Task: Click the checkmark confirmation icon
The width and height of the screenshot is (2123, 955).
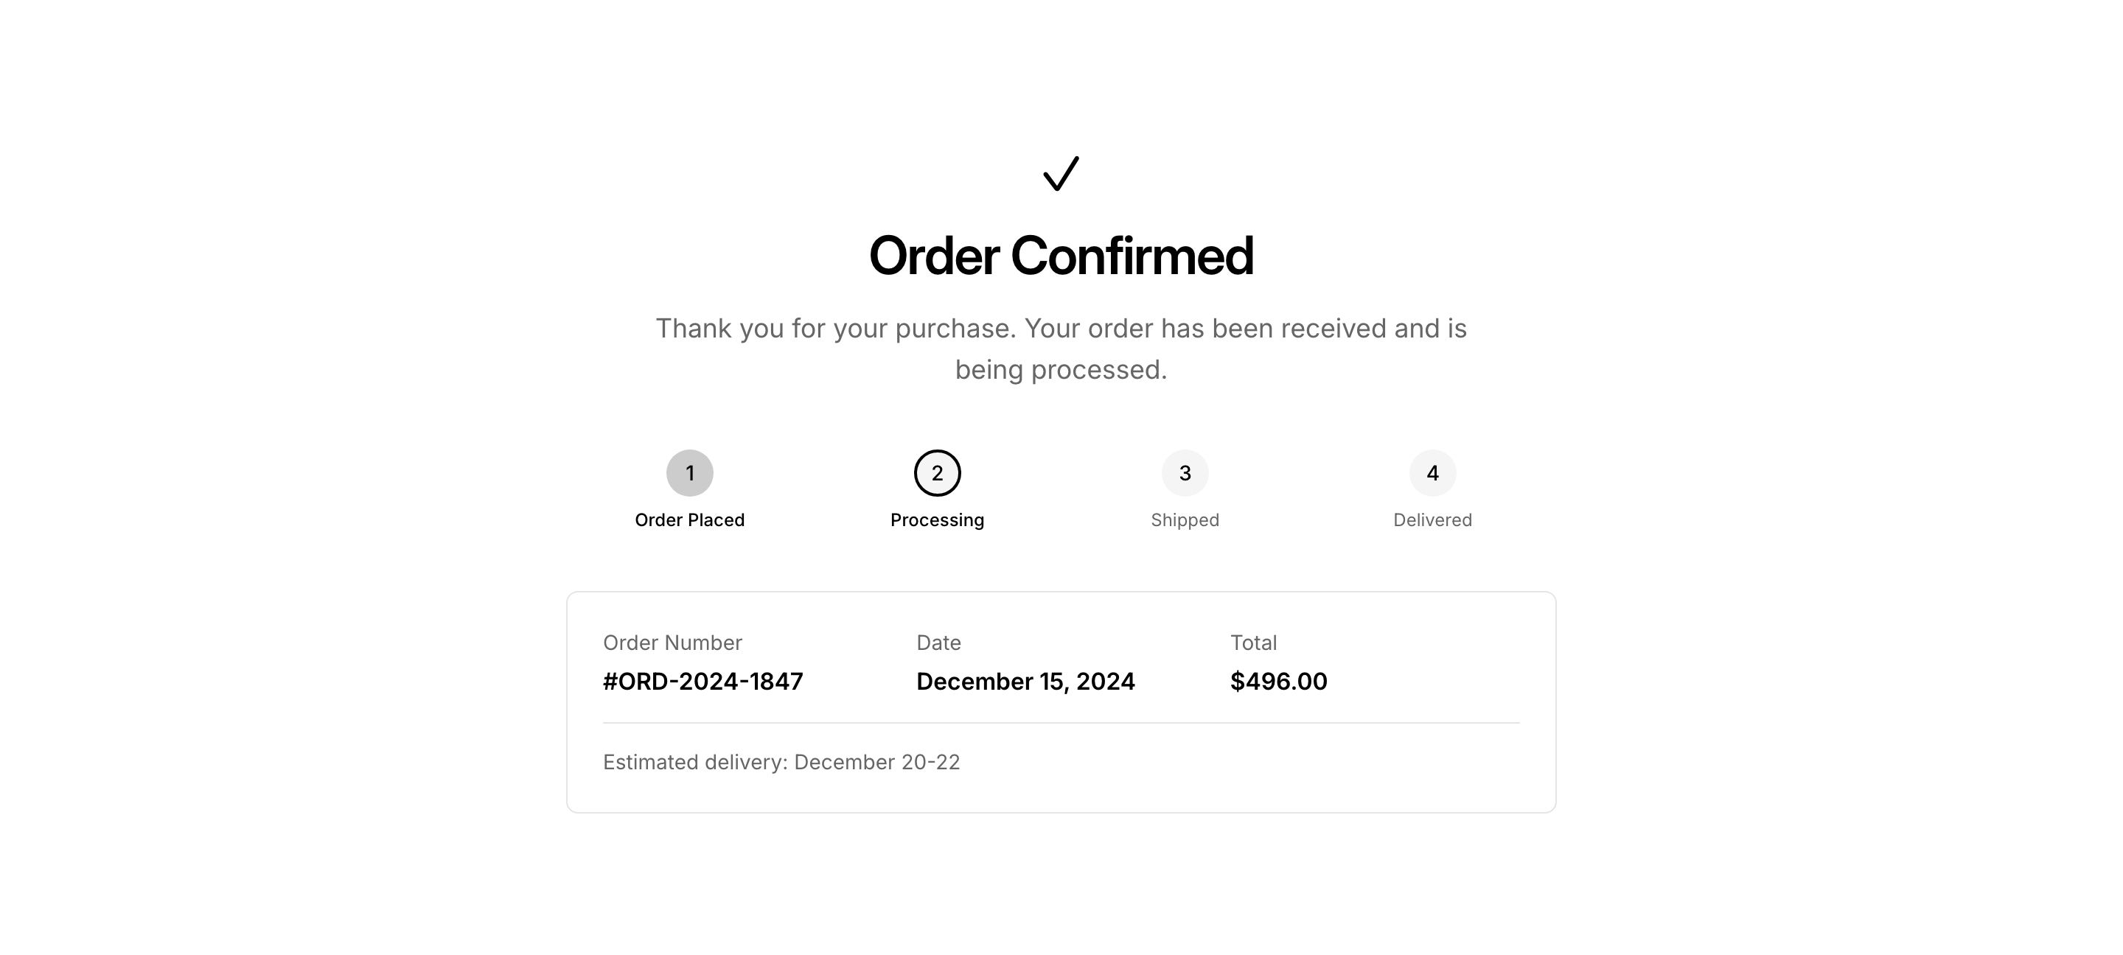Action: (1061, 173)
